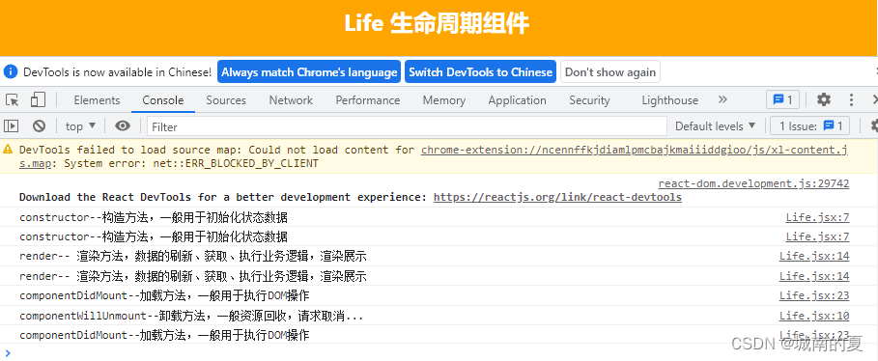
Task: Open DevTools settings gear icon
Action: point(823,99)
